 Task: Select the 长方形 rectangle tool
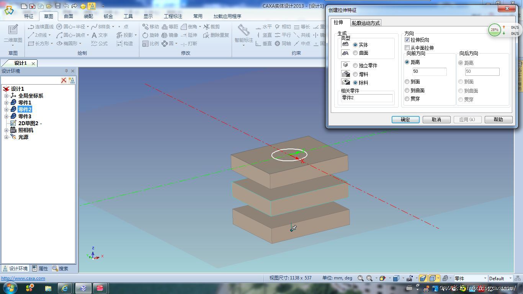39,44
